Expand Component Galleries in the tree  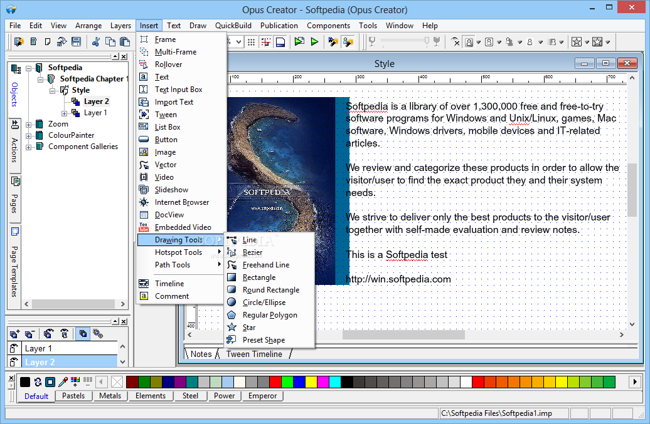(x=29, y=147)
